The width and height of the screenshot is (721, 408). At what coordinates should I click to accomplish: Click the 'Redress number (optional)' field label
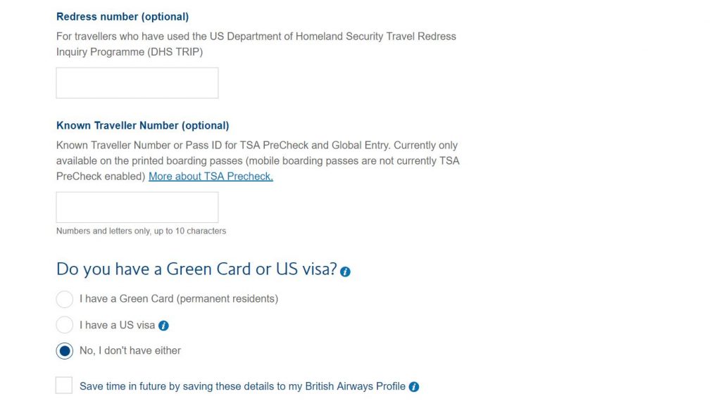coord(123,17)
